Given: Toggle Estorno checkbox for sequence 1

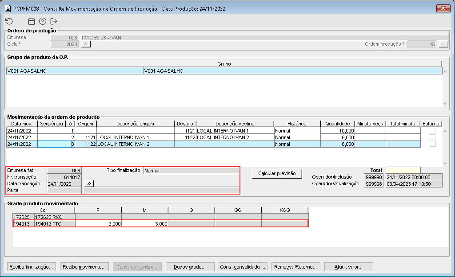Looking at the screenshot, I should [x=432, y=131].
